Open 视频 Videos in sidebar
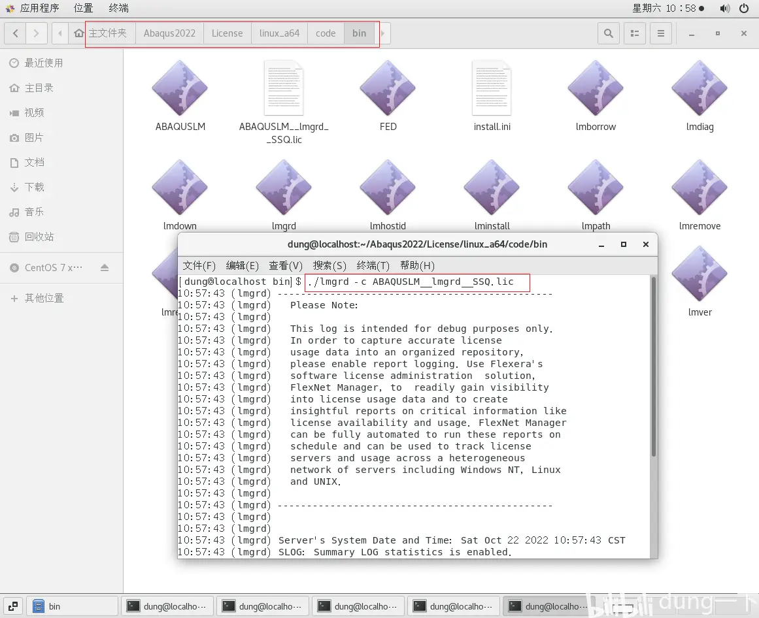 click(61, 112)
